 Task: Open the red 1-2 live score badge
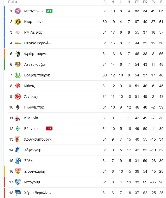pyautogui.click(x=49, y=129)
